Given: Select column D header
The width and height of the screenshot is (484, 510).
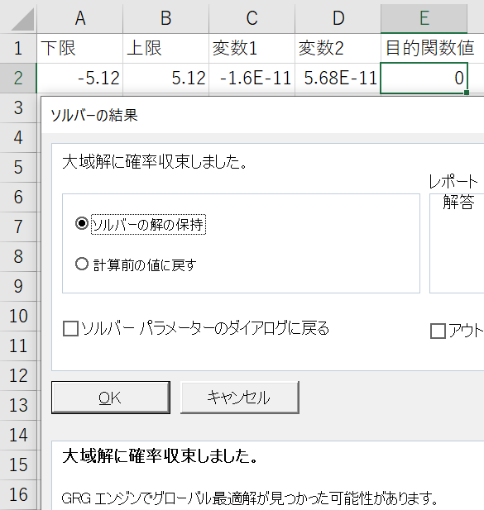Looking at the screenshot, I should click(x=338, y=18).
